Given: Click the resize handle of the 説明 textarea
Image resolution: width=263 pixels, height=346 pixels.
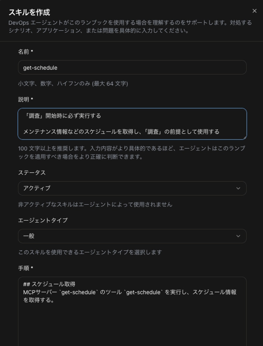Looking at the screenshot, I should pyautogui.click(x=245, y=138).
